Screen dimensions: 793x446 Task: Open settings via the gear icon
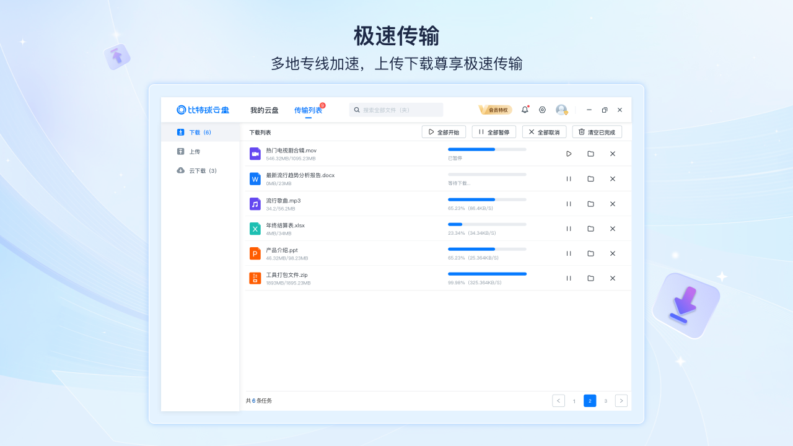click(542, 110)
